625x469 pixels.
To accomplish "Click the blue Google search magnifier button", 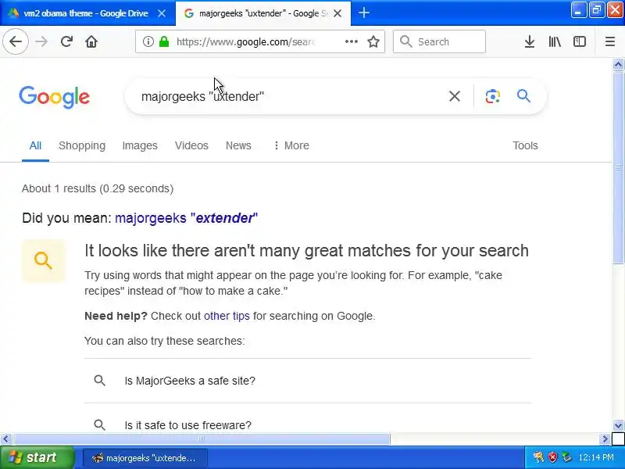I will point(523,96).
